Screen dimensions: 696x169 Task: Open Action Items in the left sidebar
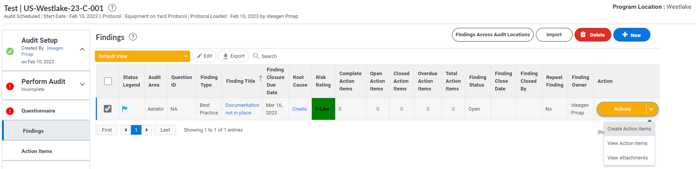pyautogui.click(x=37, y=151)
